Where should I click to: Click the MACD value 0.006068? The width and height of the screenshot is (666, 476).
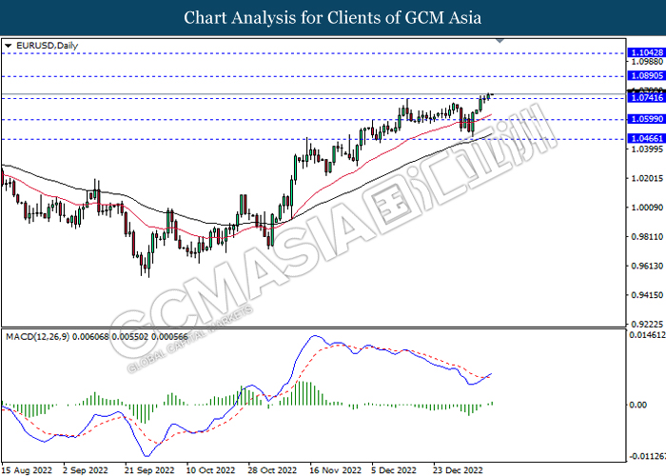pos(90,337)
